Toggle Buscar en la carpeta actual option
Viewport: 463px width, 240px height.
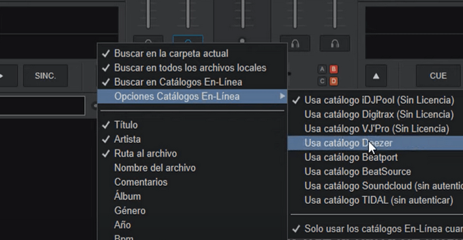(x=192, y=54)
